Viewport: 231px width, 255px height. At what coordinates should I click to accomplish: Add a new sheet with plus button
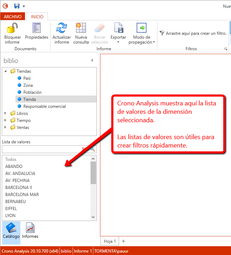coord(123,241)
